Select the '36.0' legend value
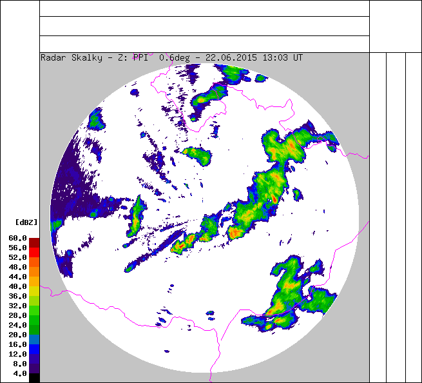This screenshot has width=422, height=383. coord(18,296)
